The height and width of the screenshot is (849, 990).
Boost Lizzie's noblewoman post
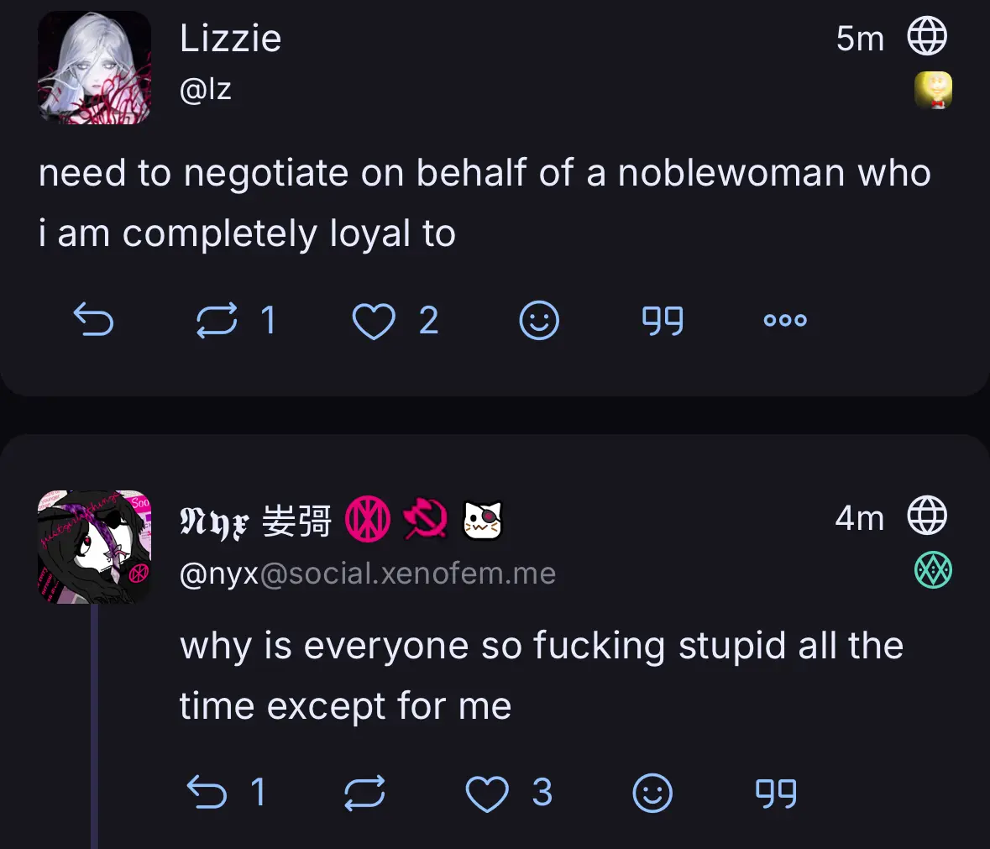[x=217, y=320]
